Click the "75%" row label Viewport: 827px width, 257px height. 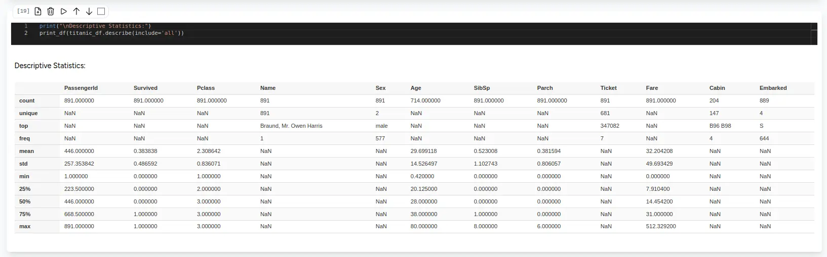click(25, 214)
